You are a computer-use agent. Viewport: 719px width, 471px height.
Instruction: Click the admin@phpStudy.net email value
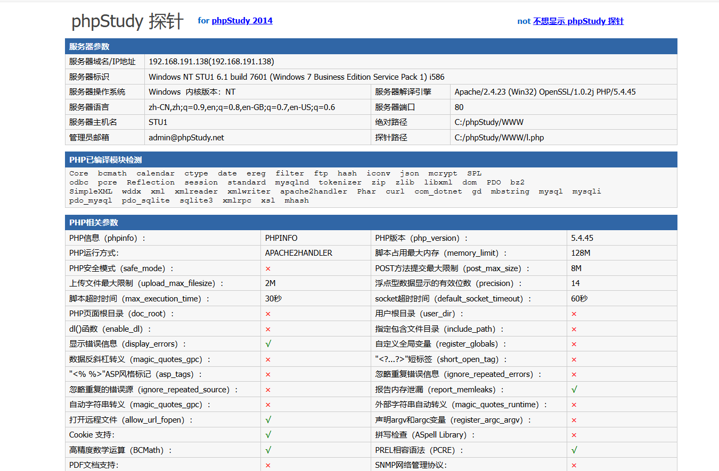coord(186,138)
